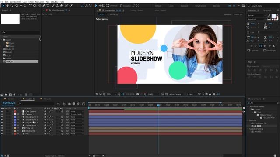Open the Layer menu
Image resolution: width=280 pixels, height=157 pixels.
coord(25,2)
